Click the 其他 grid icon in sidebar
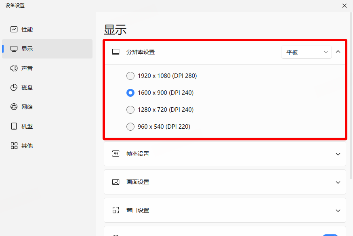 point(14,146)
